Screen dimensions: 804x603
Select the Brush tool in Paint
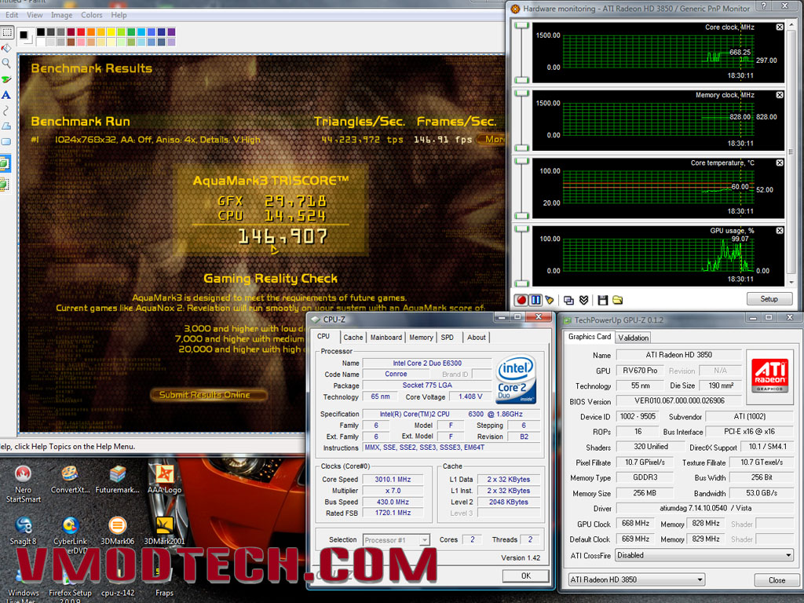6,79
